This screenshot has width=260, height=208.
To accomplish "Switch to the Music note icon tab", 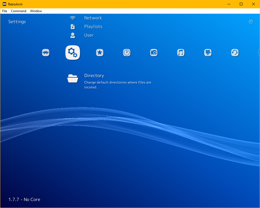I will click(x=181, y=52).
